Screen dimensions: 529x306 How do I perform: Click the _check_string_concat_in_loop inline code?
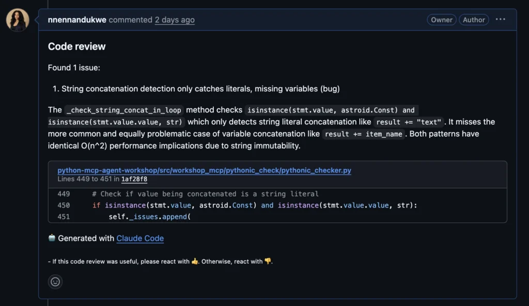(x=124, y=110)
